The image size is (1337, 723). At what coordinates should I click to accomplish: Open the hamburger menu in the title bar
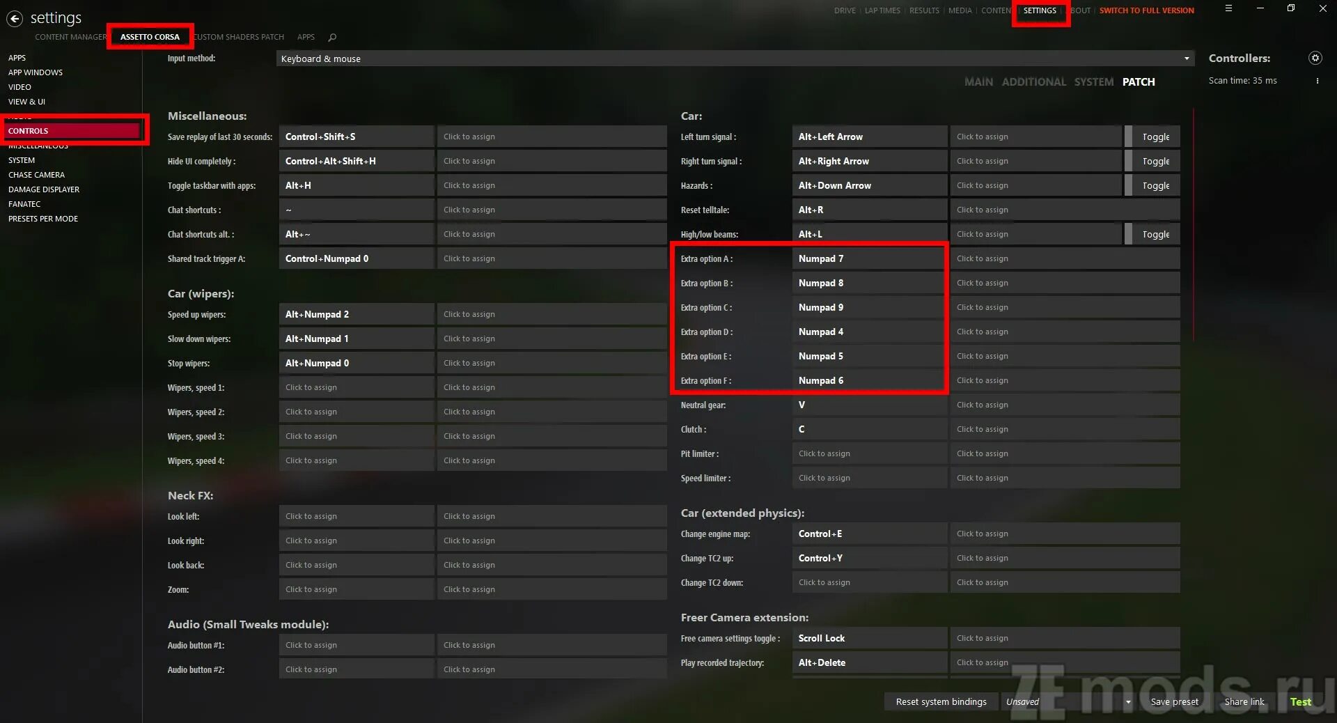pos(1228,8)
